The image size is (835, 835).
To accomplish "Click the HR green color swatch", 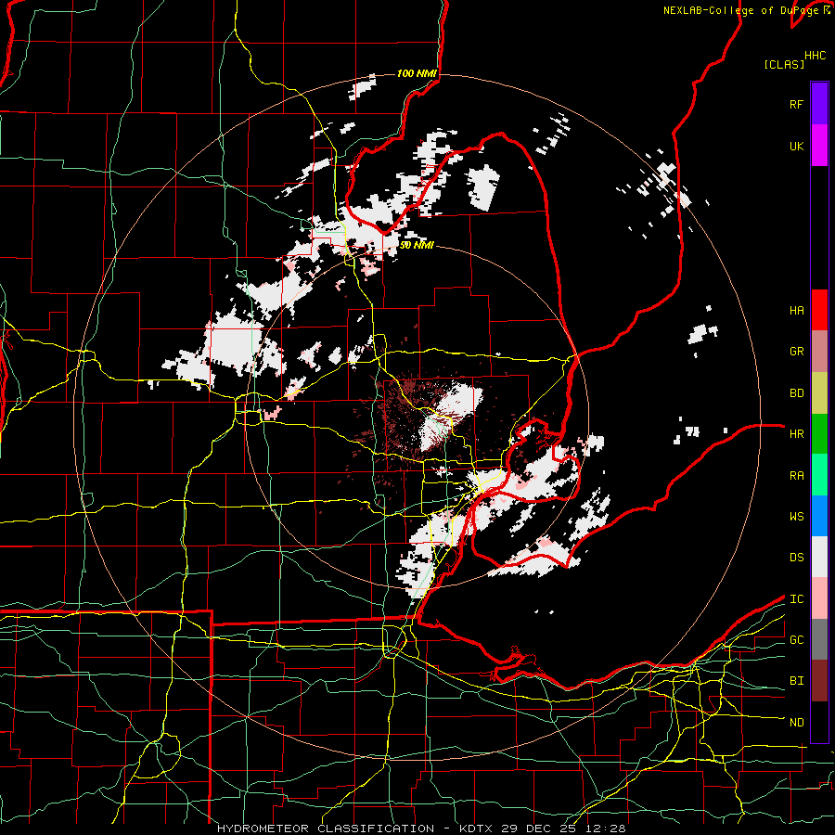I will coord(819,434).
